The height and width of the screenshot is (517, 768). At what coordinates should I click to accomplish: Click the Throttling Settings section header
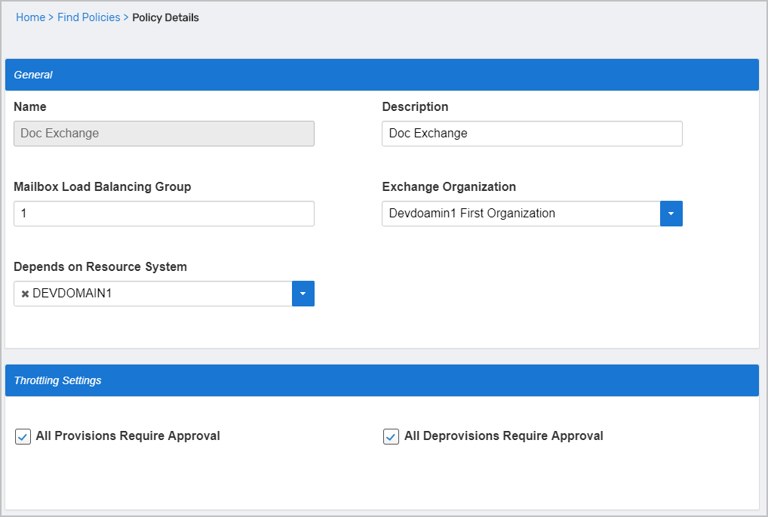click(382, 380)
